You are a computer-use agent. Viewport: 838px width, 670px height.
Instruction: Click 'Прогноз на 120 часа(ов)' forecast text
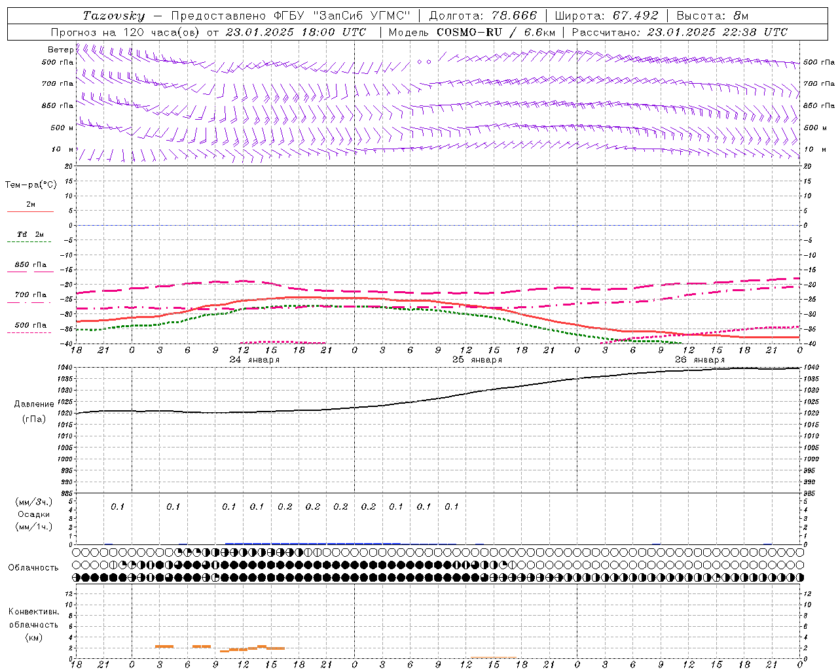(x=126, y=32)
